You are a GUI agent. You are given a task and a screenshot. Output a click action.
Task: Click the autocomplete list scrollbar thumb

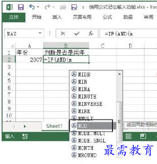[119, 122]
